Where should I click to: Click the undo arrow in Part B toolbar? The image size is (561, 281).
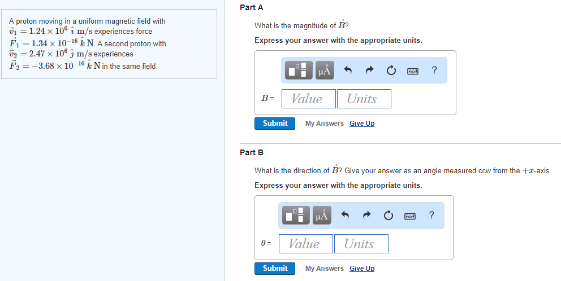(x=346, y=216)
